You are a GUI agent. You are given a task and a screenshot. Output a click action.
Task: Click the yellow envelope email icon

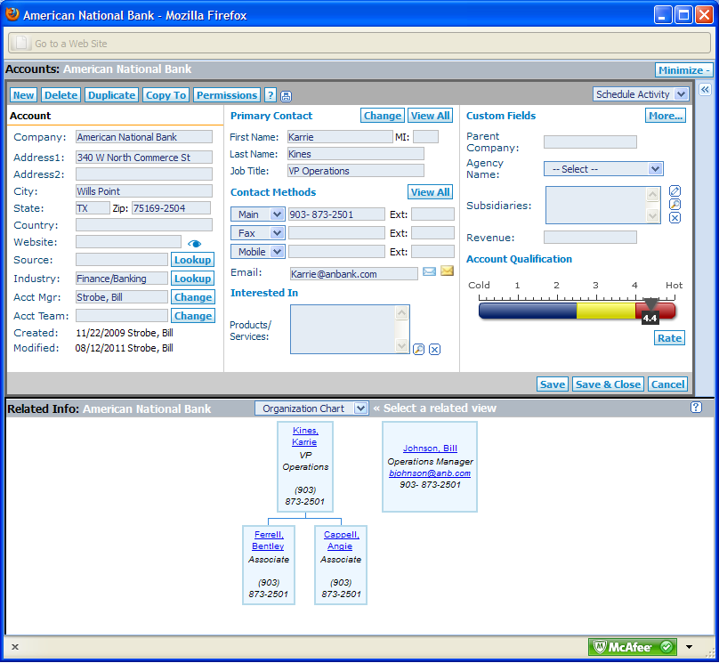point(447,271)
